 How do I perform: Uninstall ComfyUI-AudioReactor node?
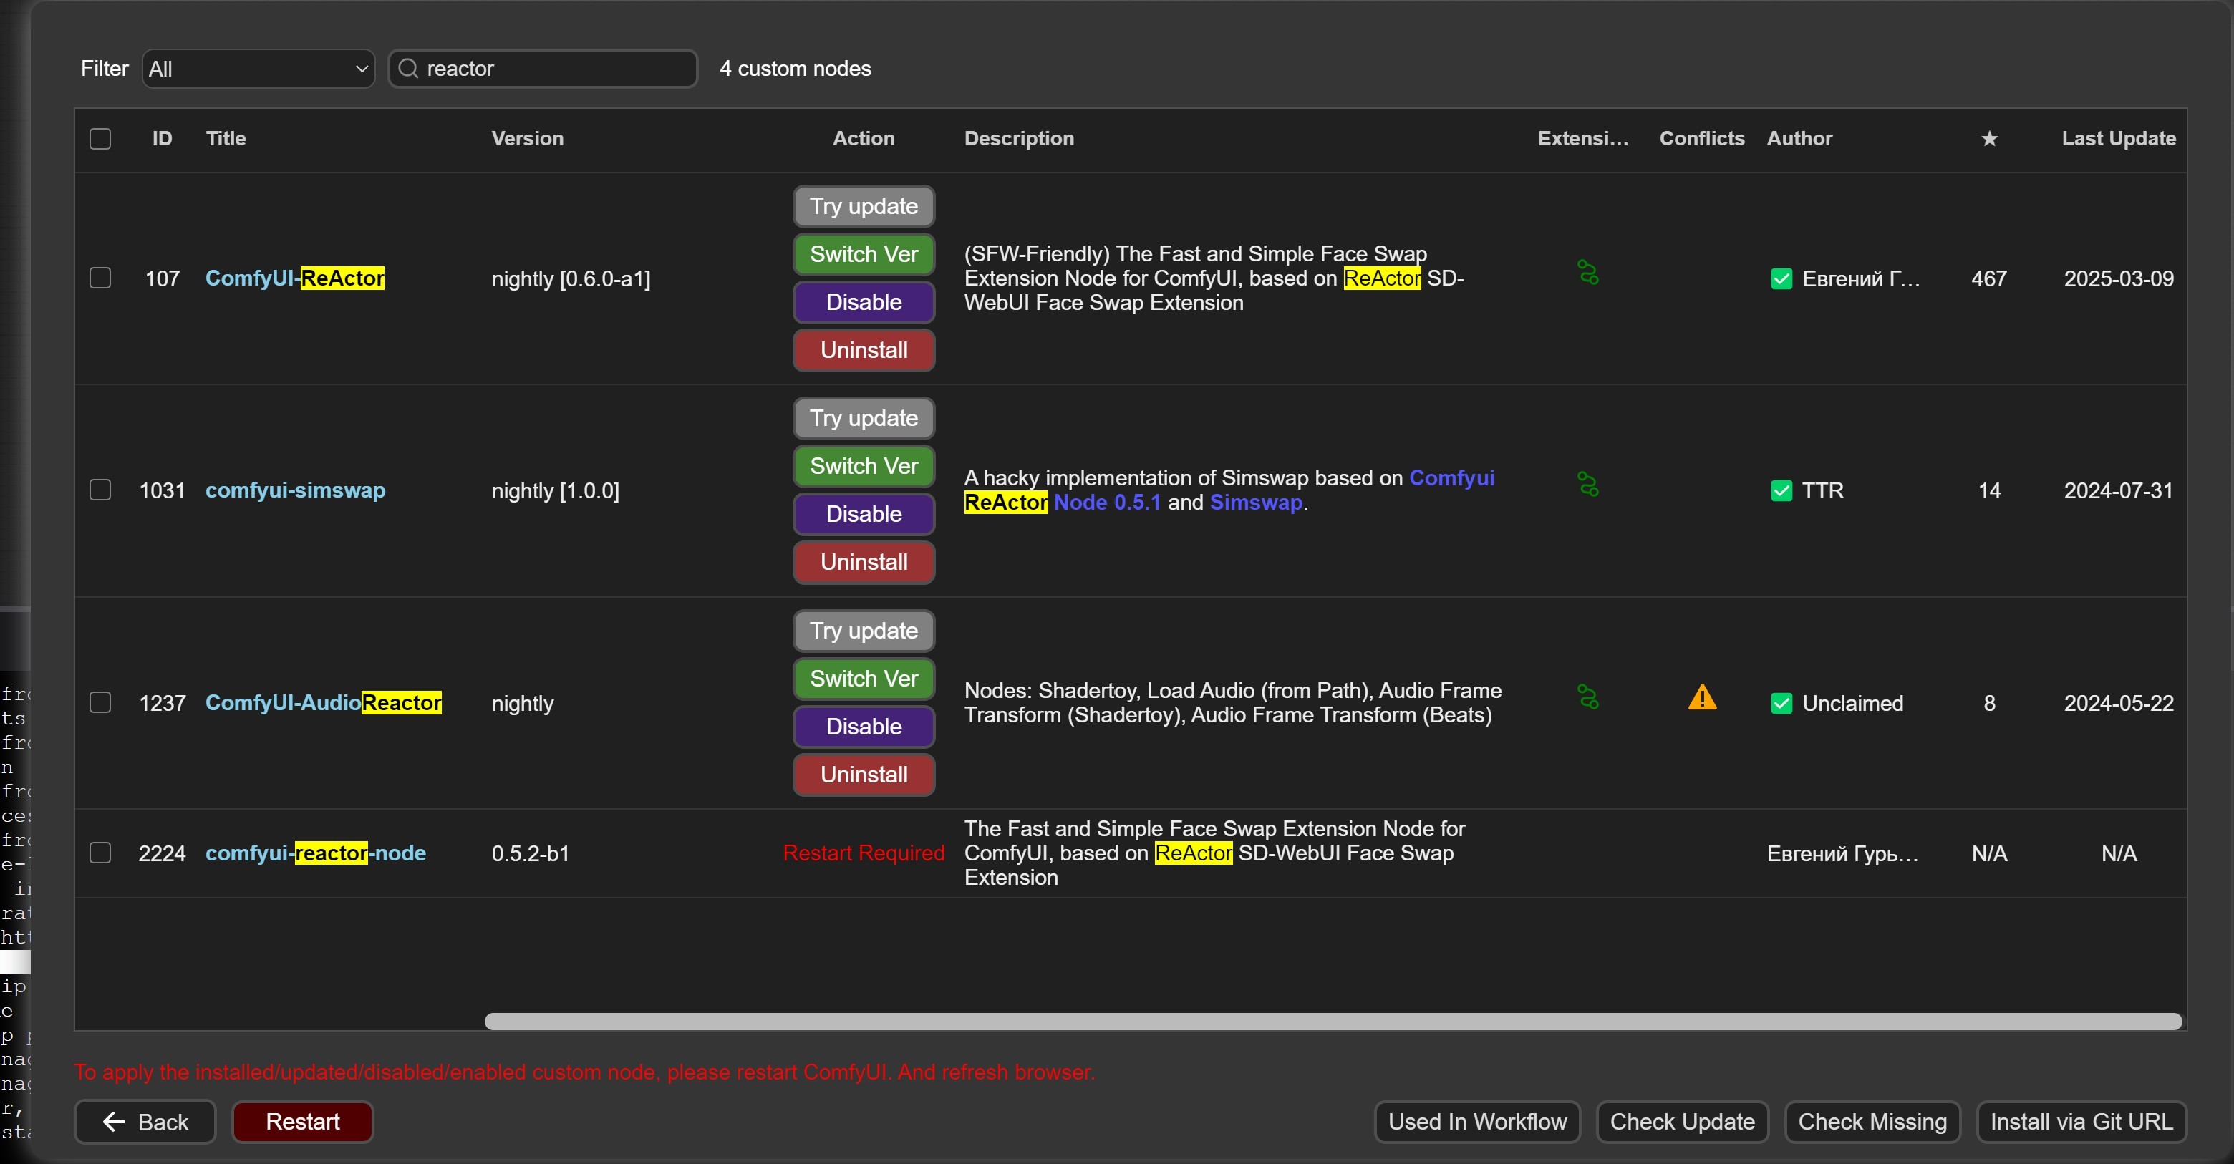point(864,775)
